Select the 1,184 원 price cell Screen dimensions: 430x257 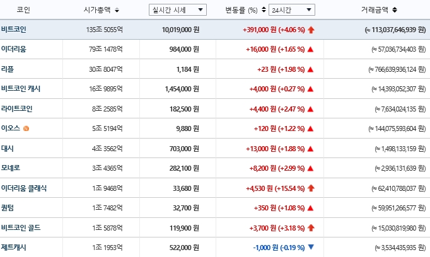tap(188, 69)
